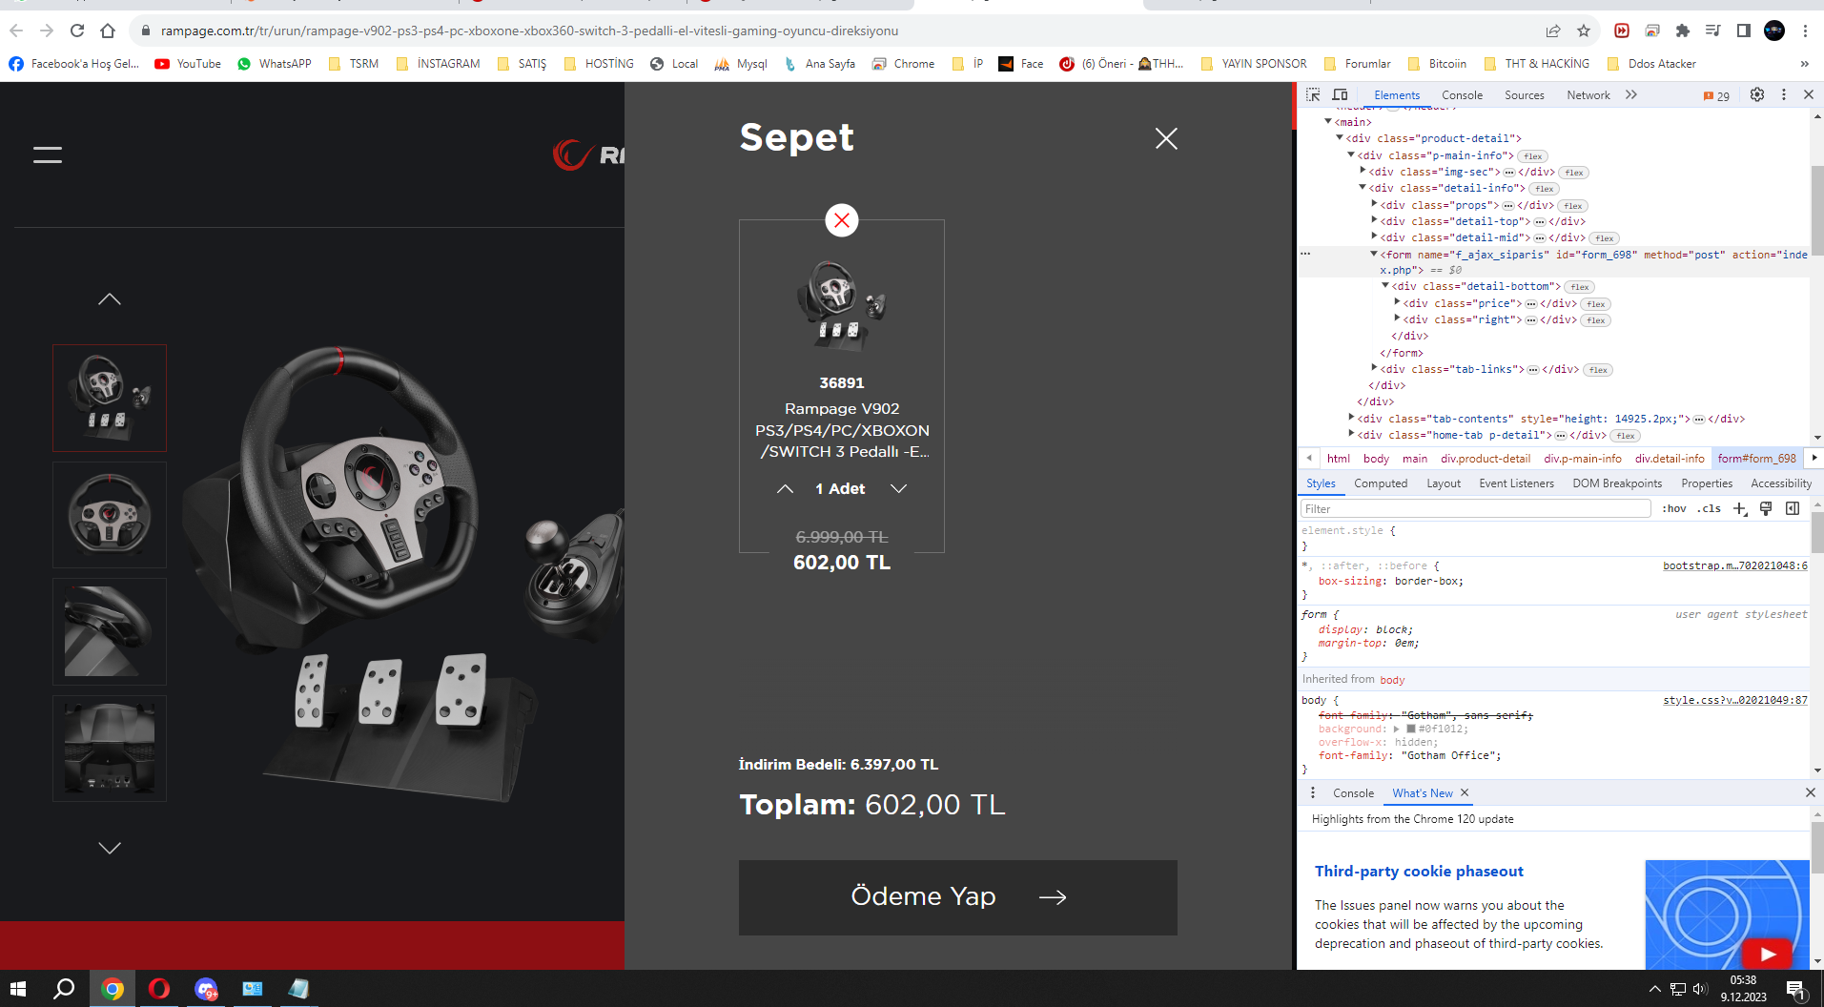The width and height of the screenshot is (1824, 1007).
Task: Toggle the device toolbar in DevTools
Action: [x=1340, y=94]
